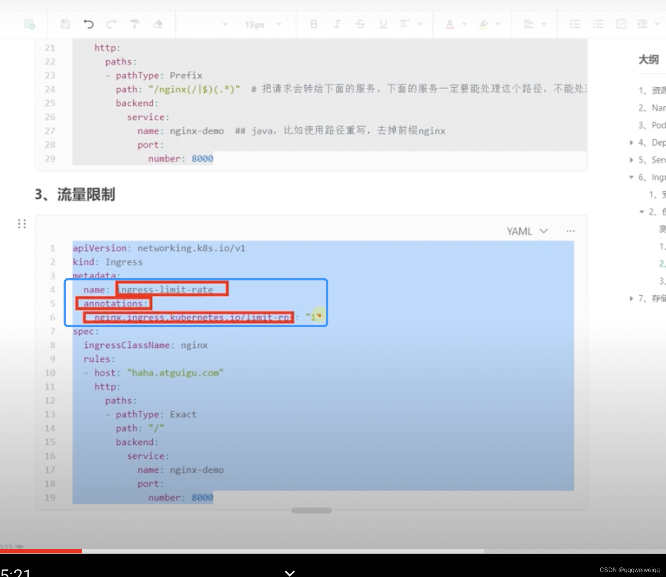Image resolution: width=666 pixels, height=577 pixels.
Task: Click the text alignment icon
Action: [x=529, y=24]
